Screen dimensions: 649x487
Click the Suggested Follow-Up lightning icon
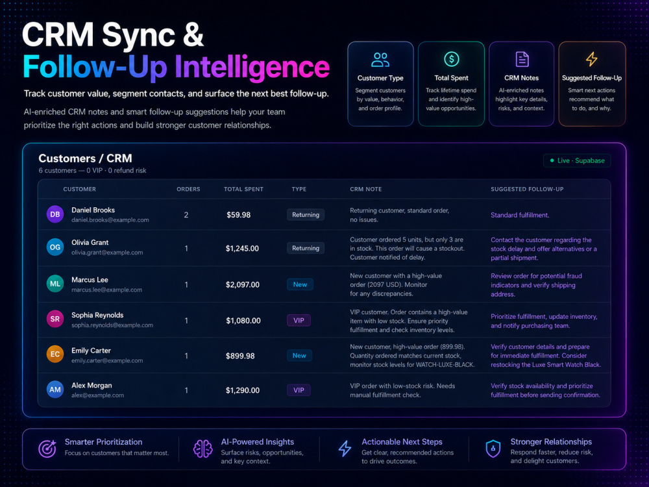(x=591, y=59)
